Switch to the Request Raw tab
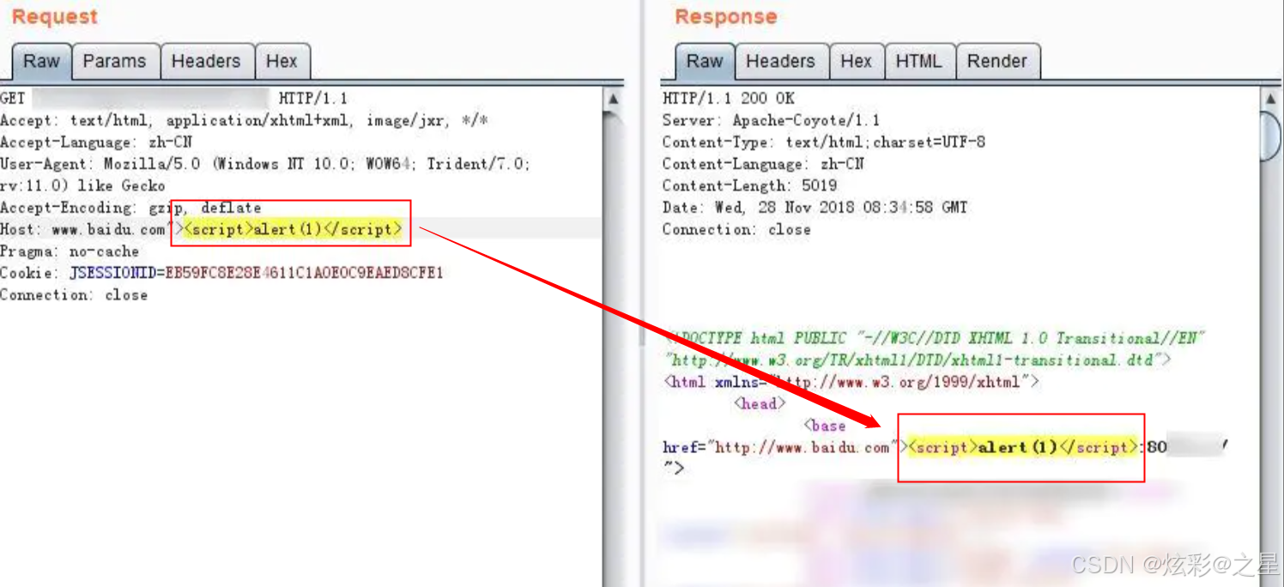This screenshot has height=587, width=1284. coord(41,62)
